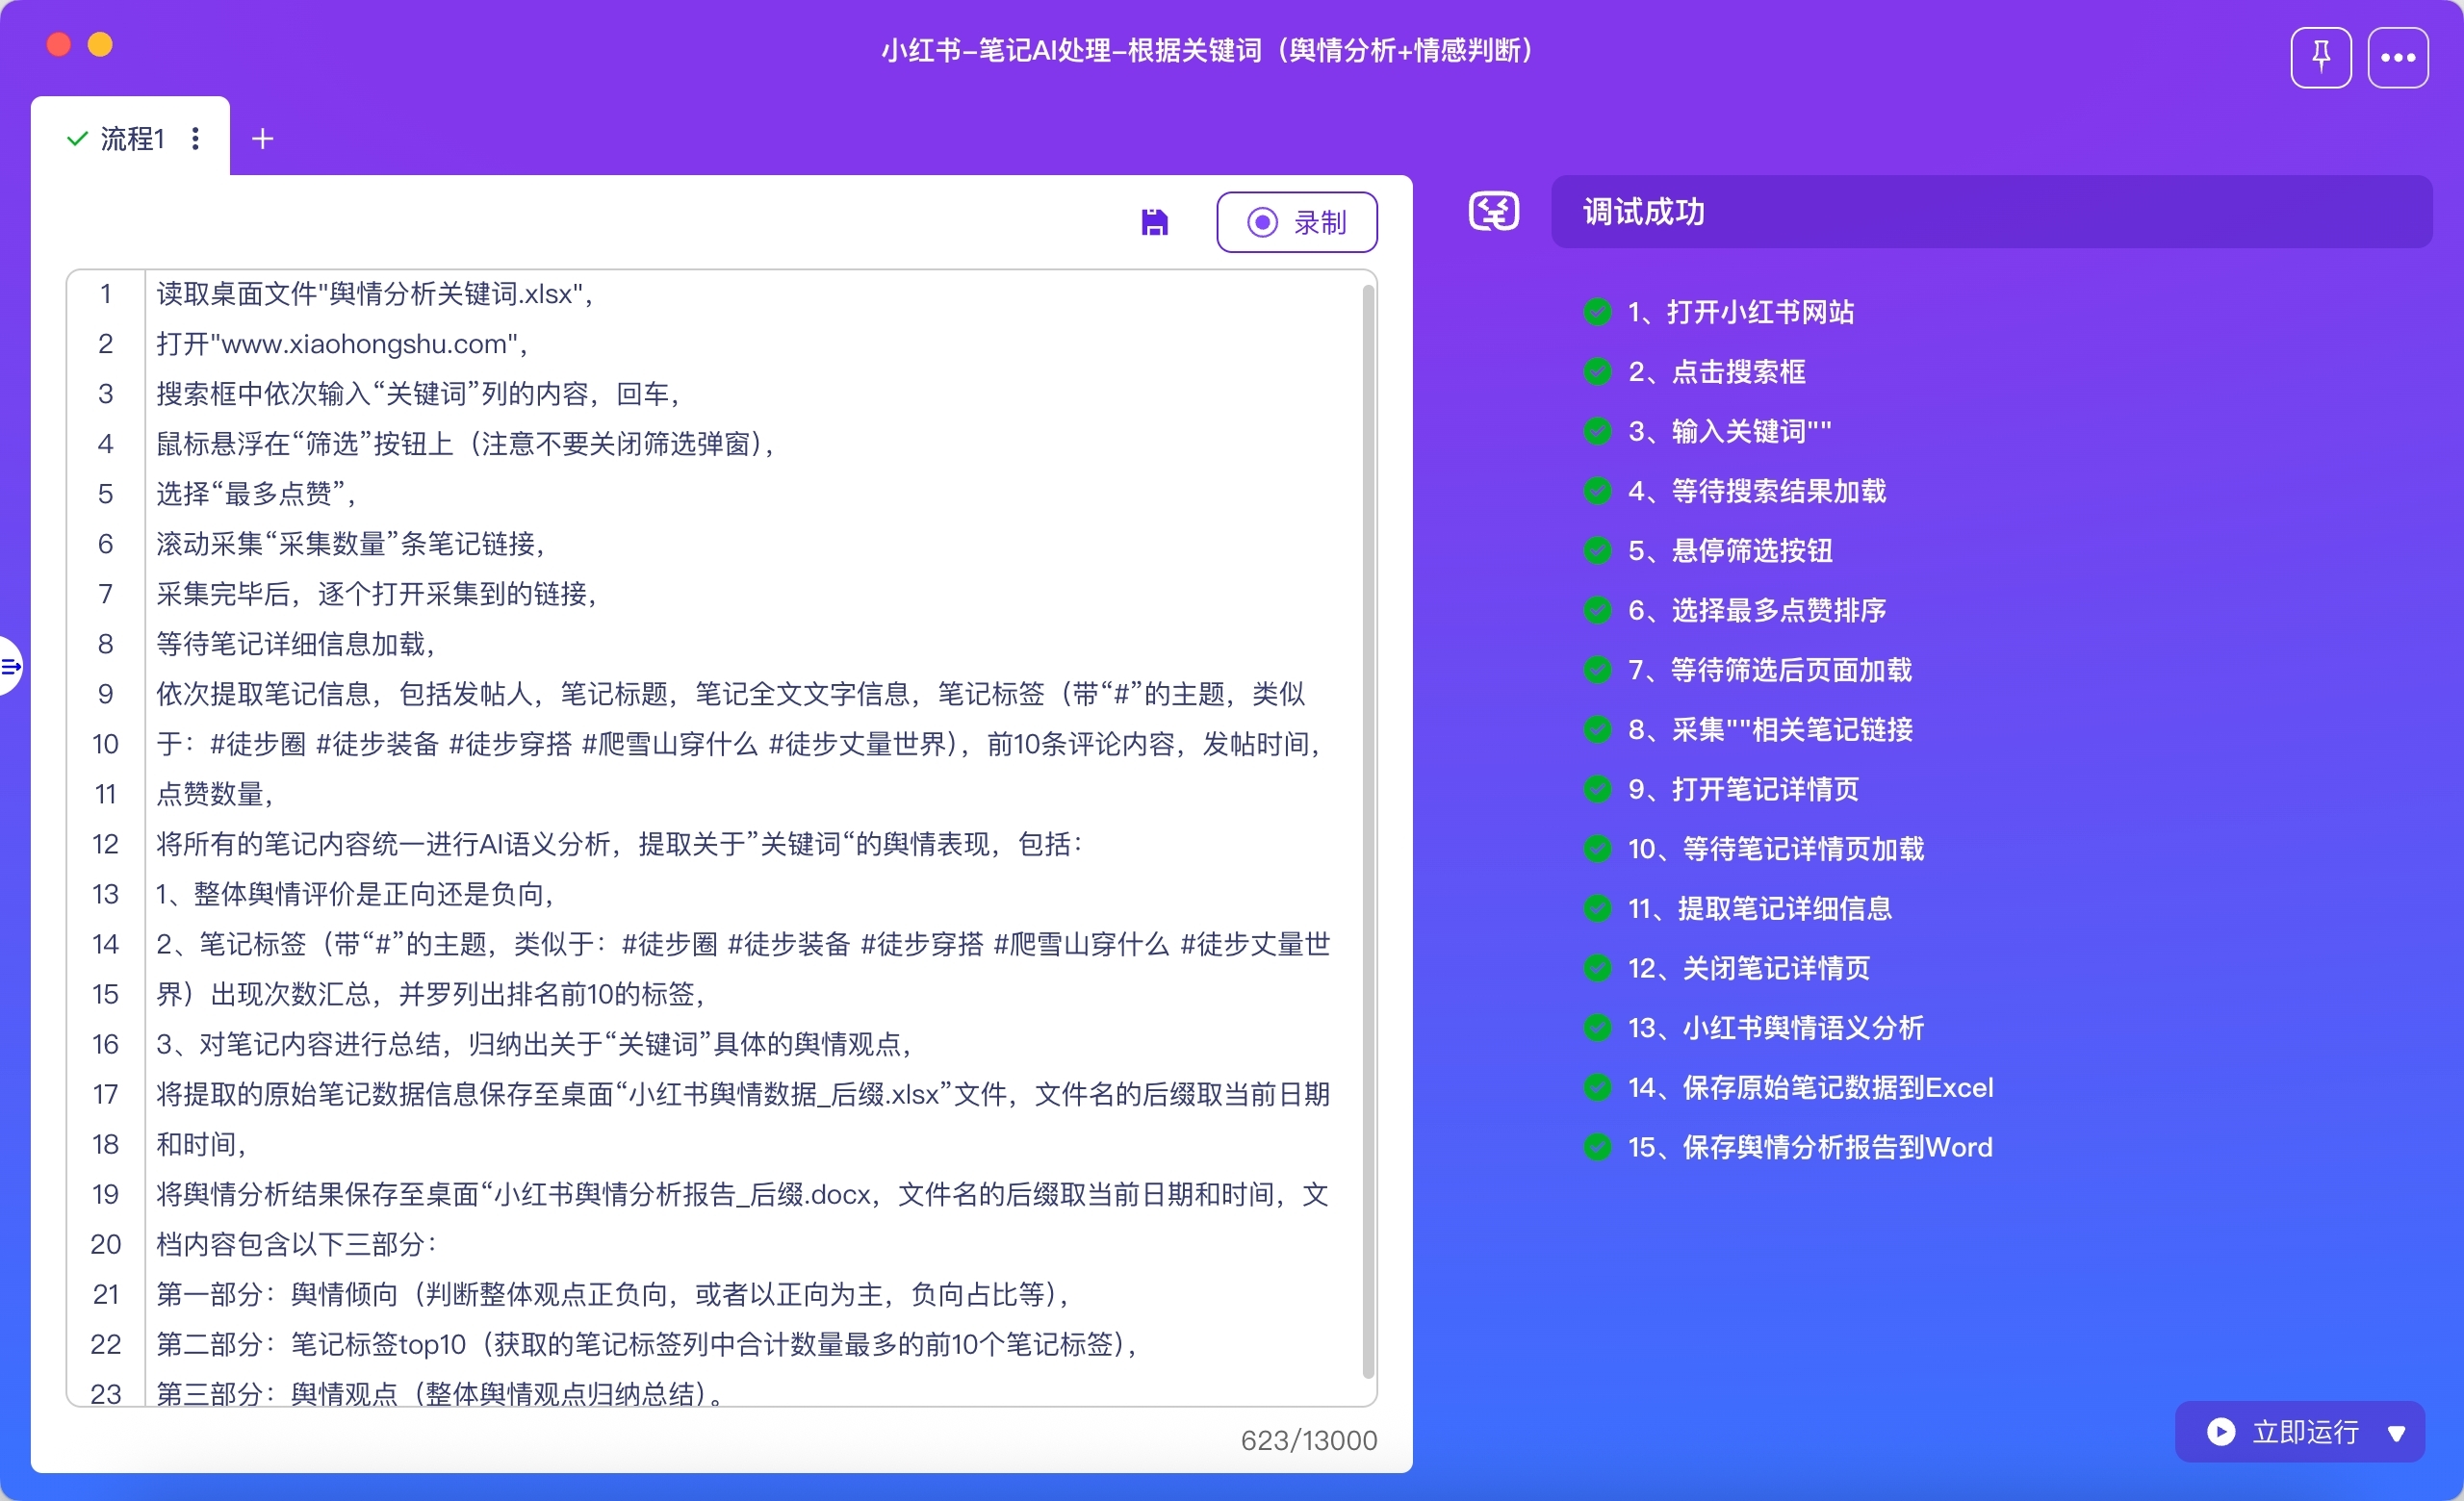The width and height of the screenshot is (2464, 1501).
Task: Click into script line 2 with www.xiaohongshu.com
Action: tap(340, 343)
